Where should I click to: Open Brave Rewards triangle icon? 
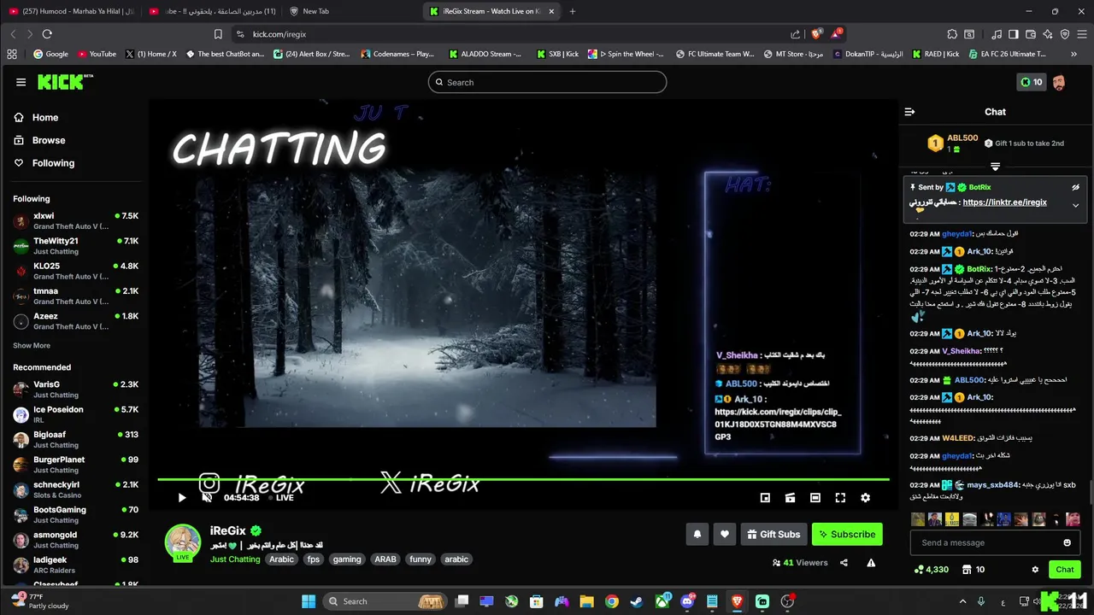tap(837, 34)
